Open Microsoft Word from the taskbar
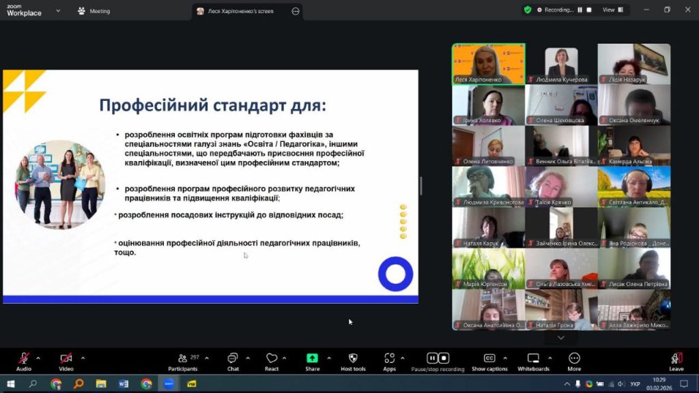This screenshot has height=393, width=699. [x=124, y=384]
